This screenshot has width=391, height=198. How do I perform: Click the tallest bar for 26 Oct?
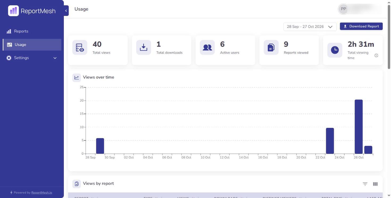coord(359,127)
